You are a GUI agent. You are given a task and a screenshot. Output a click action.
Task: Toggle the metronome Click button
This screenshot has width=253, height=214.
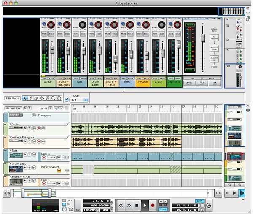pyautogui.click(x=64, y=200)
